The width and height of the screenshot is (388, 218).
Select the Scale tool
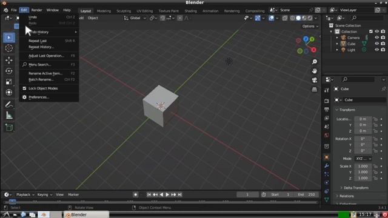pos(9,82)
